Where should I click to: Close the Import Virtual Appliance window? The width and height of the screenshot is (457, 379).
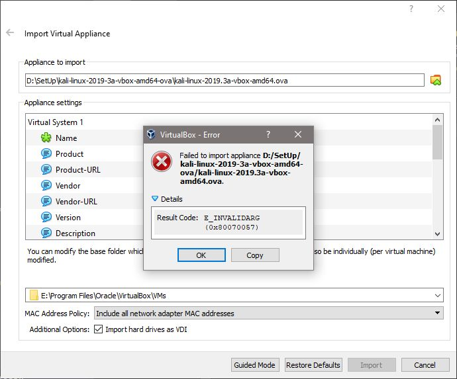pyautogui.click(x=441, y=9)
